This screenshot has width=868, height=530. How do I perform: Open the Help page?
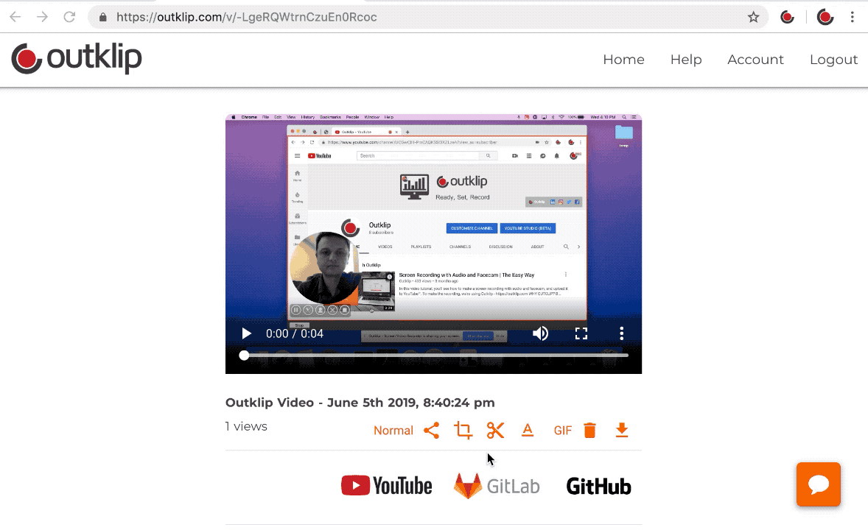pos(686,59)
